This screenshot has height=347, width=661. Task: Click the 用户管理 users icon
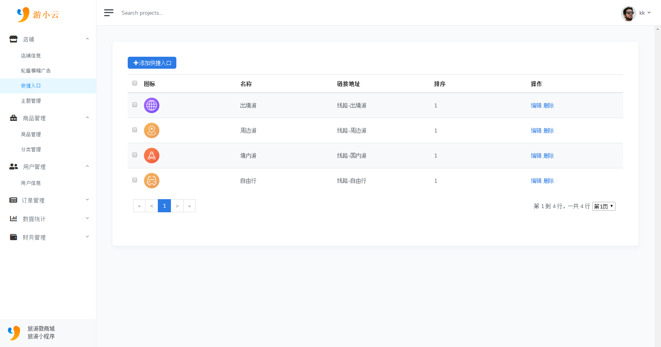pos(14,166)
